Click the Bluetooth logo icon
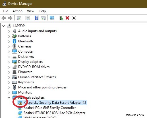The image size is (147, 118). click(15, 41)
